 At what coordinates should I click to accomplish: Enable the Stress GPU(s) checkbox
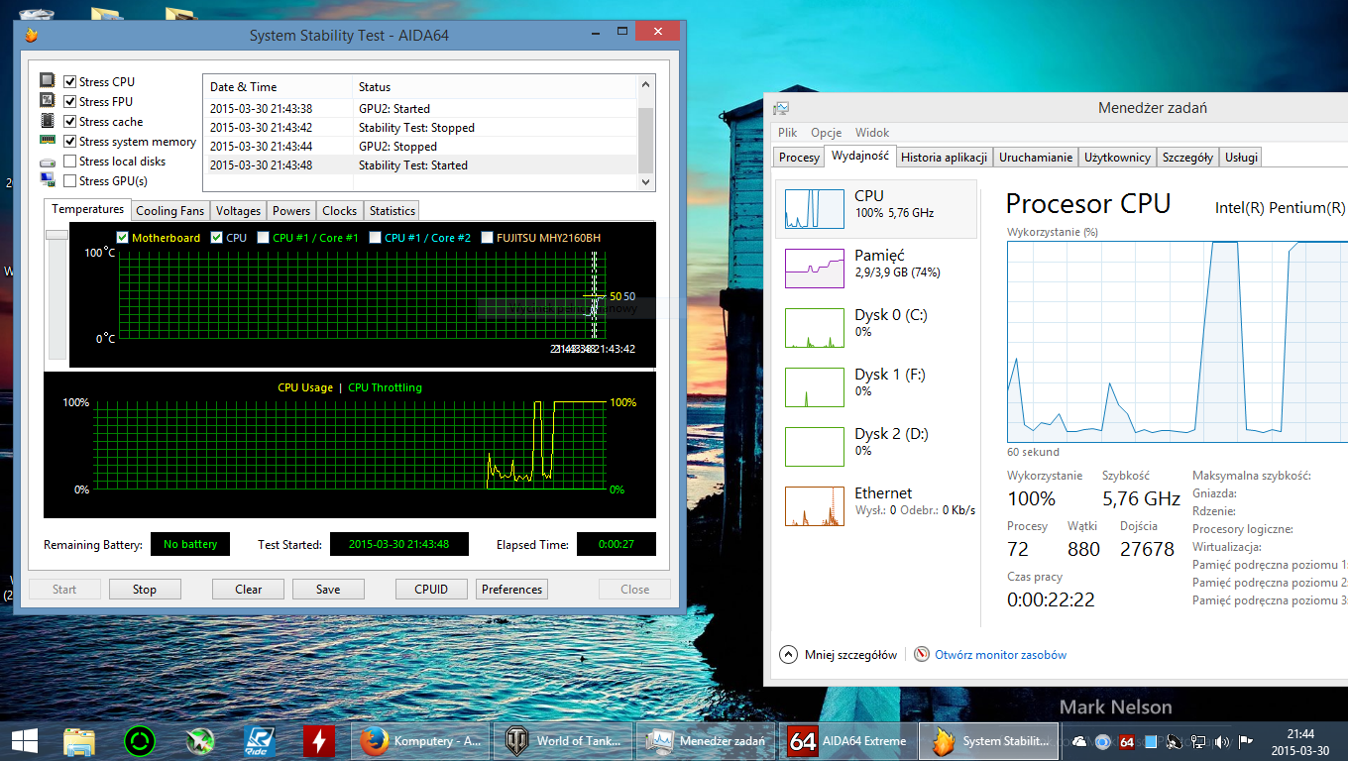(x=70, y=181)
